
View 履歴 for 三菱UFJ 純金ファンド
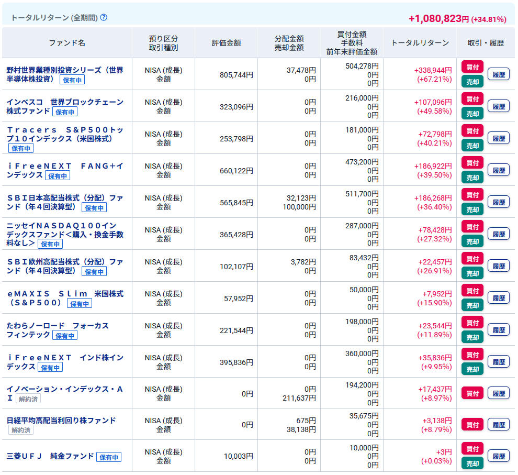pyautogui.click(x=499, y=456)
